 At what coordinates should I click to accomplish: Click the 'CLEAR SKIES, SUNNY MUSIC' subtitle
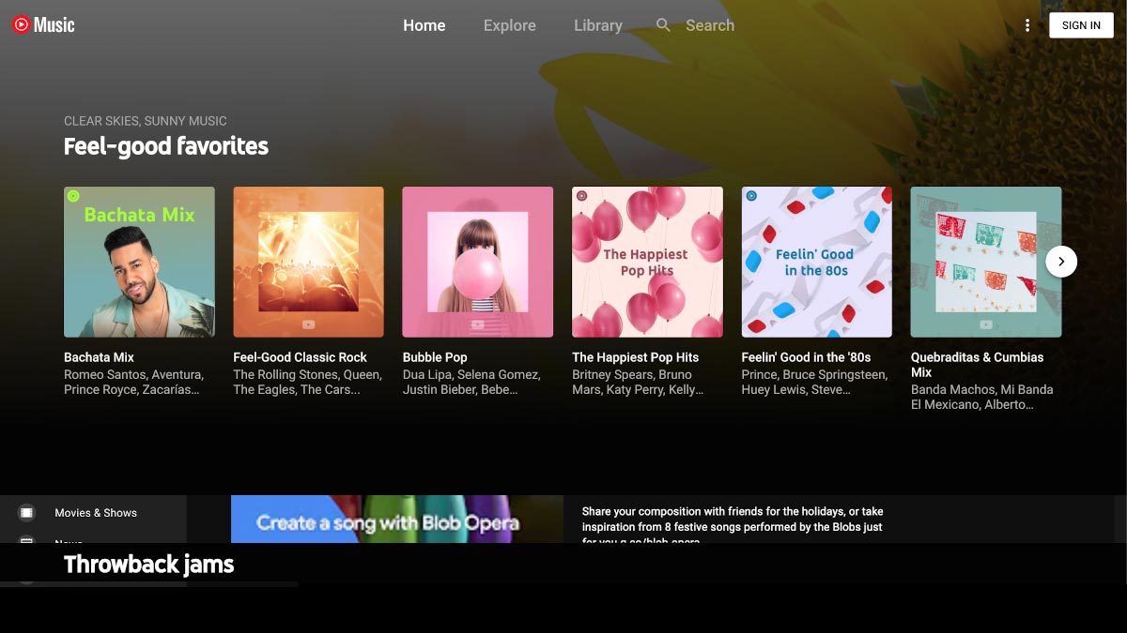coord(145,121)
